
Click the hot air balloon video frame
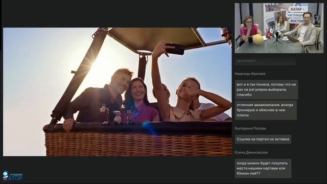pos(117,92)
